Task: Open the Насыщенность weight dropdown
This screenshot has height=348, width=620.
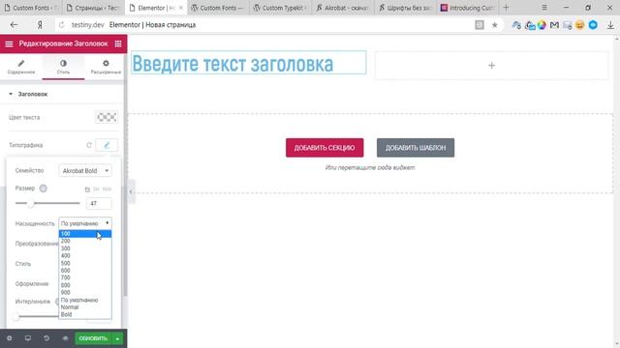Action: click(x=85, y=223)
